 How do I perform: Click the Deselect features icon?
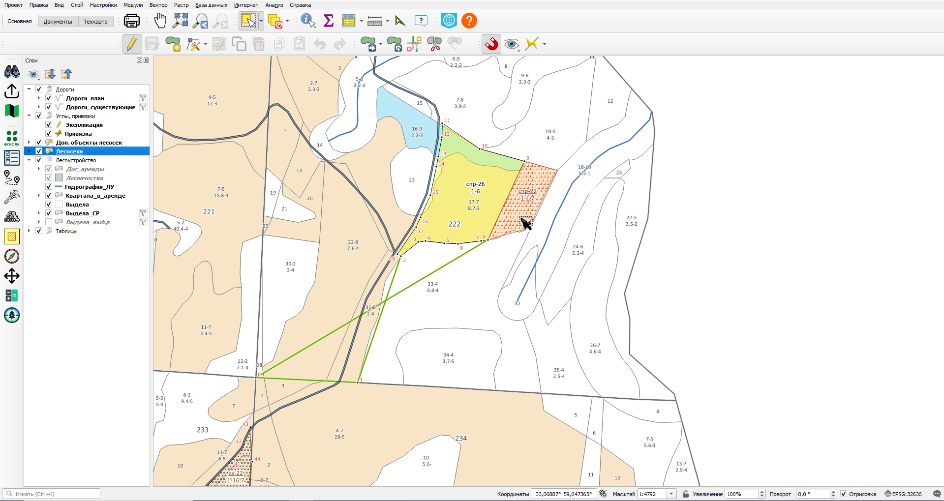[275, 21]
